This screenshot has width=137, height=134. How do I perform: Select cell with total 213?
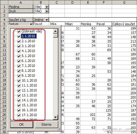coord(124,41)
